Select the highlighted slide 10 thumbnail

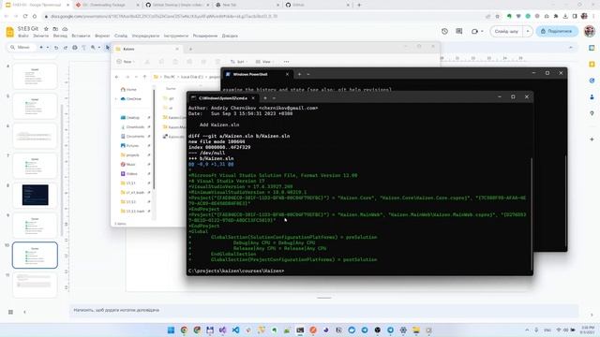tap(35, 255)
